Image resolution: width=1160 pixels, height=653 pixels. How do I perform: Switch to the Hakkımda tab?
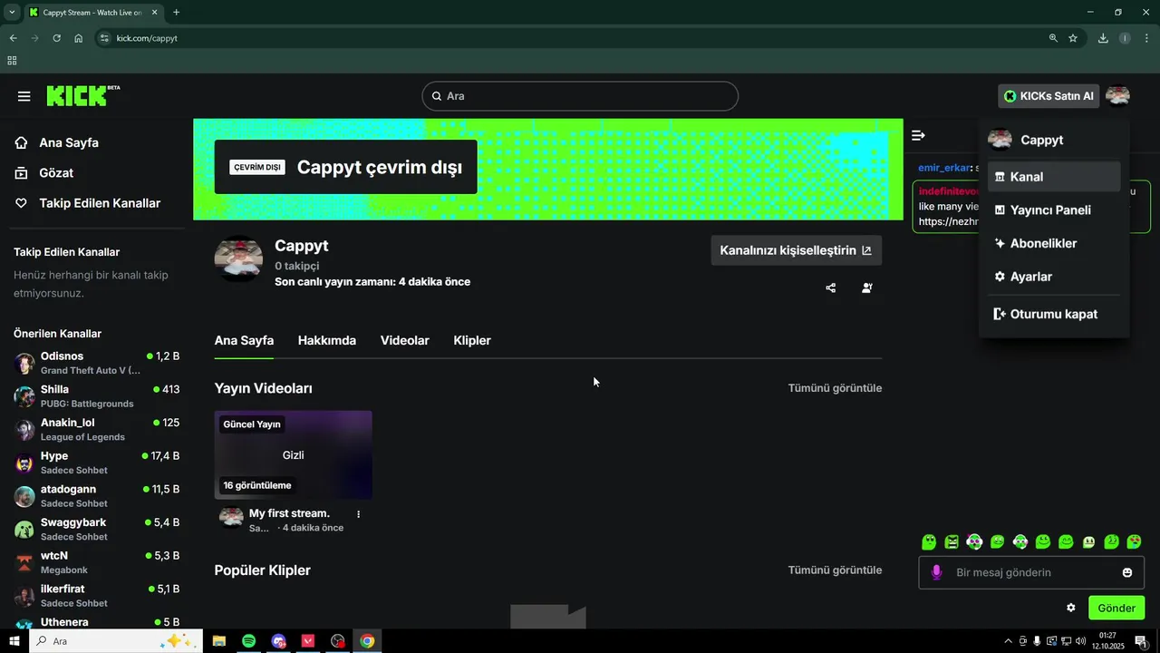327,341
